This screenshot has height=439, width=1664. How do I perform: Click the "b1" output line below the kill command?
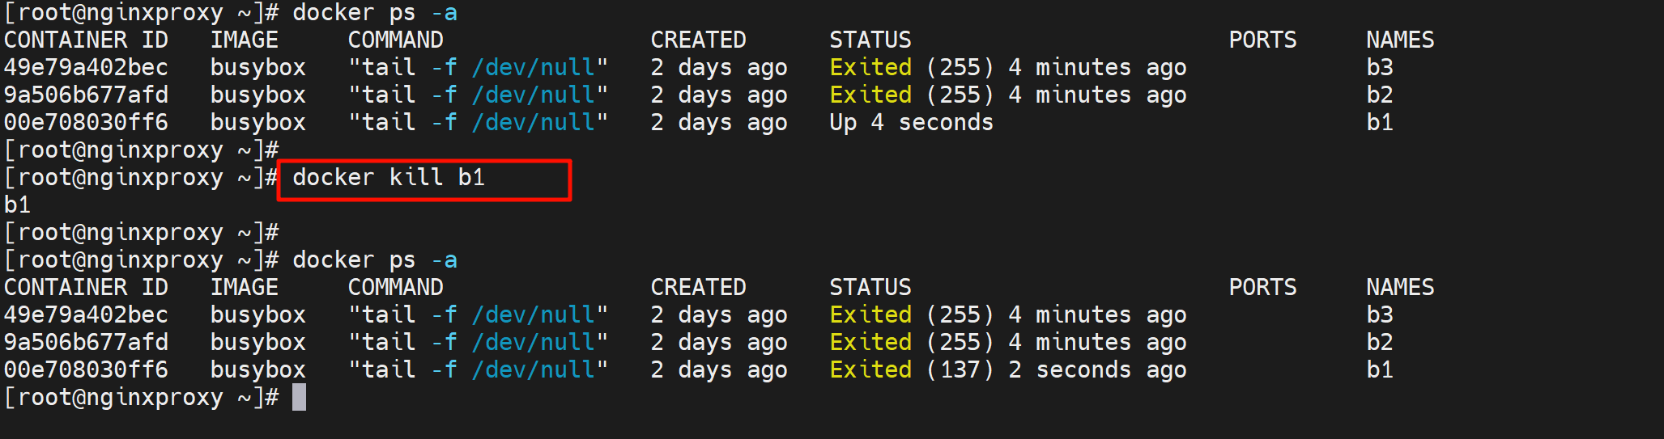18,205
